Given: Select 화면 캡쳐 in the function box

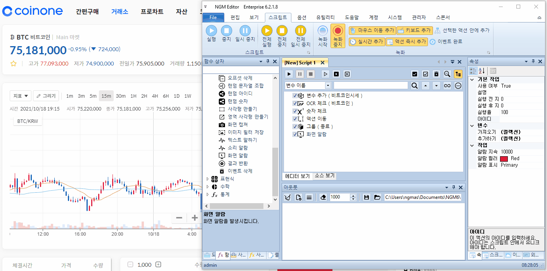Looking at the screenshot, I should tap(237, 124).
